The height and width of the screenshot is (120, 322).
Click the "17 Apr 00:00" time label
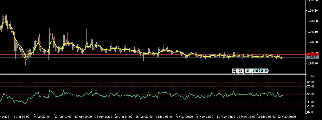(x=83, y=117)
